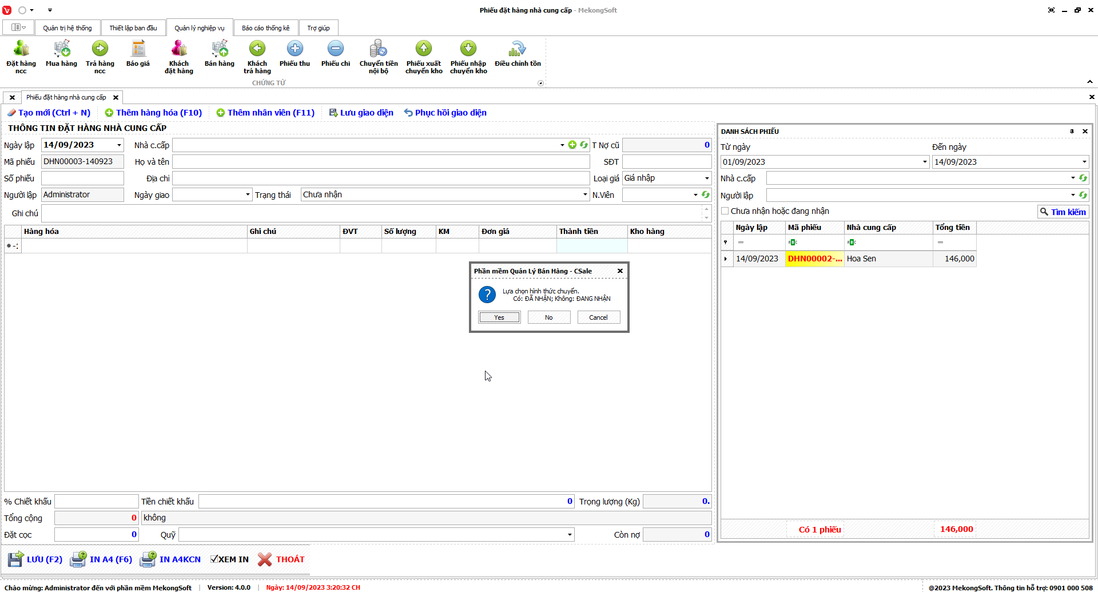
Task: Pin the Danh sách phiếu panel
Action: (x=1072, y=131)
